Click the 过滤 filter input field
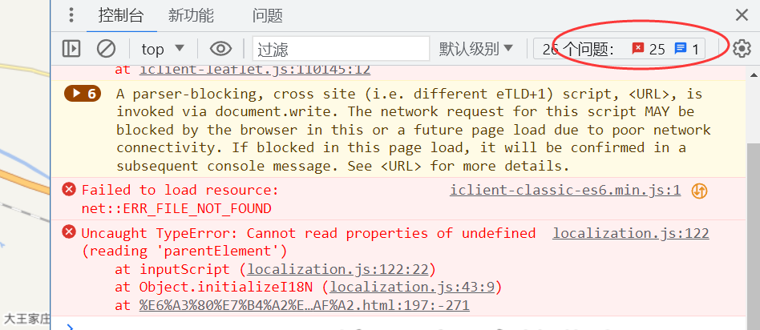760x330 pixels. (x=341, y=48)
